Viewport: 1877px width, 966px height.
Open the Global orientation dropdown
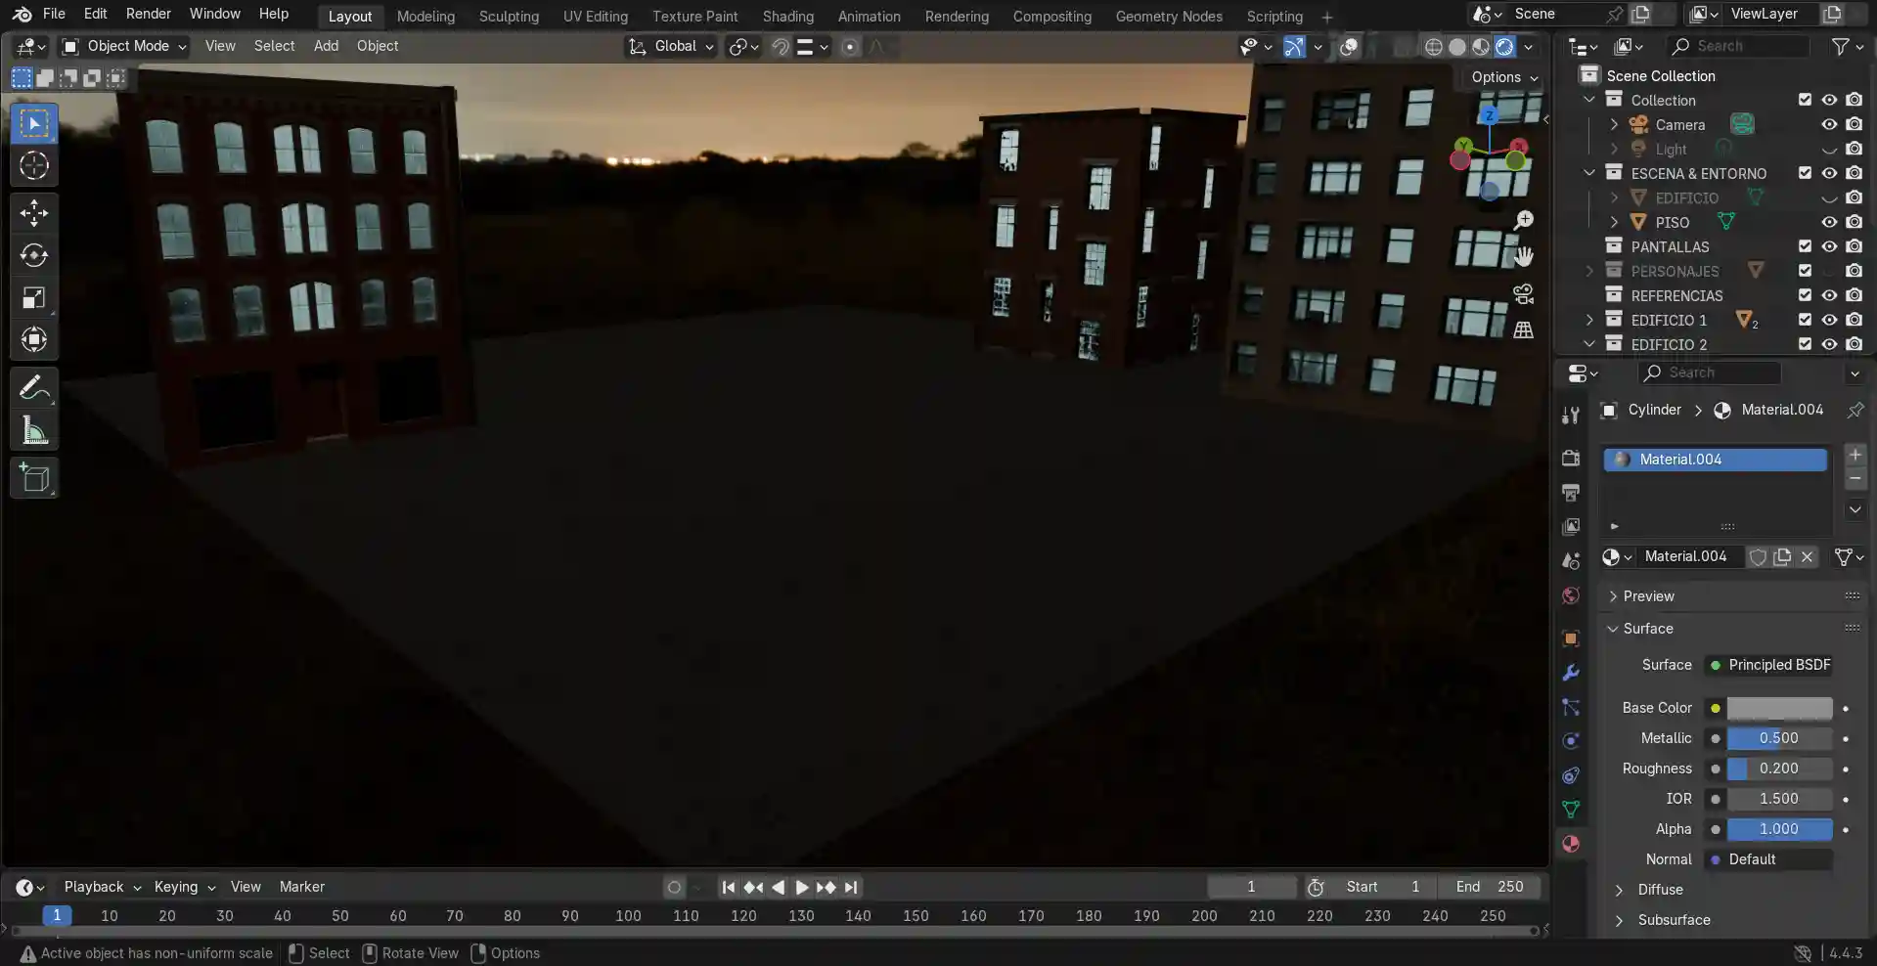[671, 46]
